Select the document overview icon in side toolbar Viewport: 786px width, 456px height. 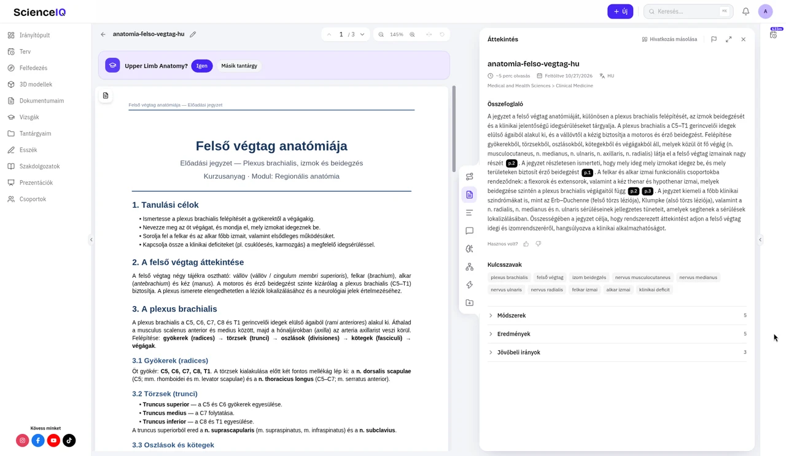click(469, 195)
